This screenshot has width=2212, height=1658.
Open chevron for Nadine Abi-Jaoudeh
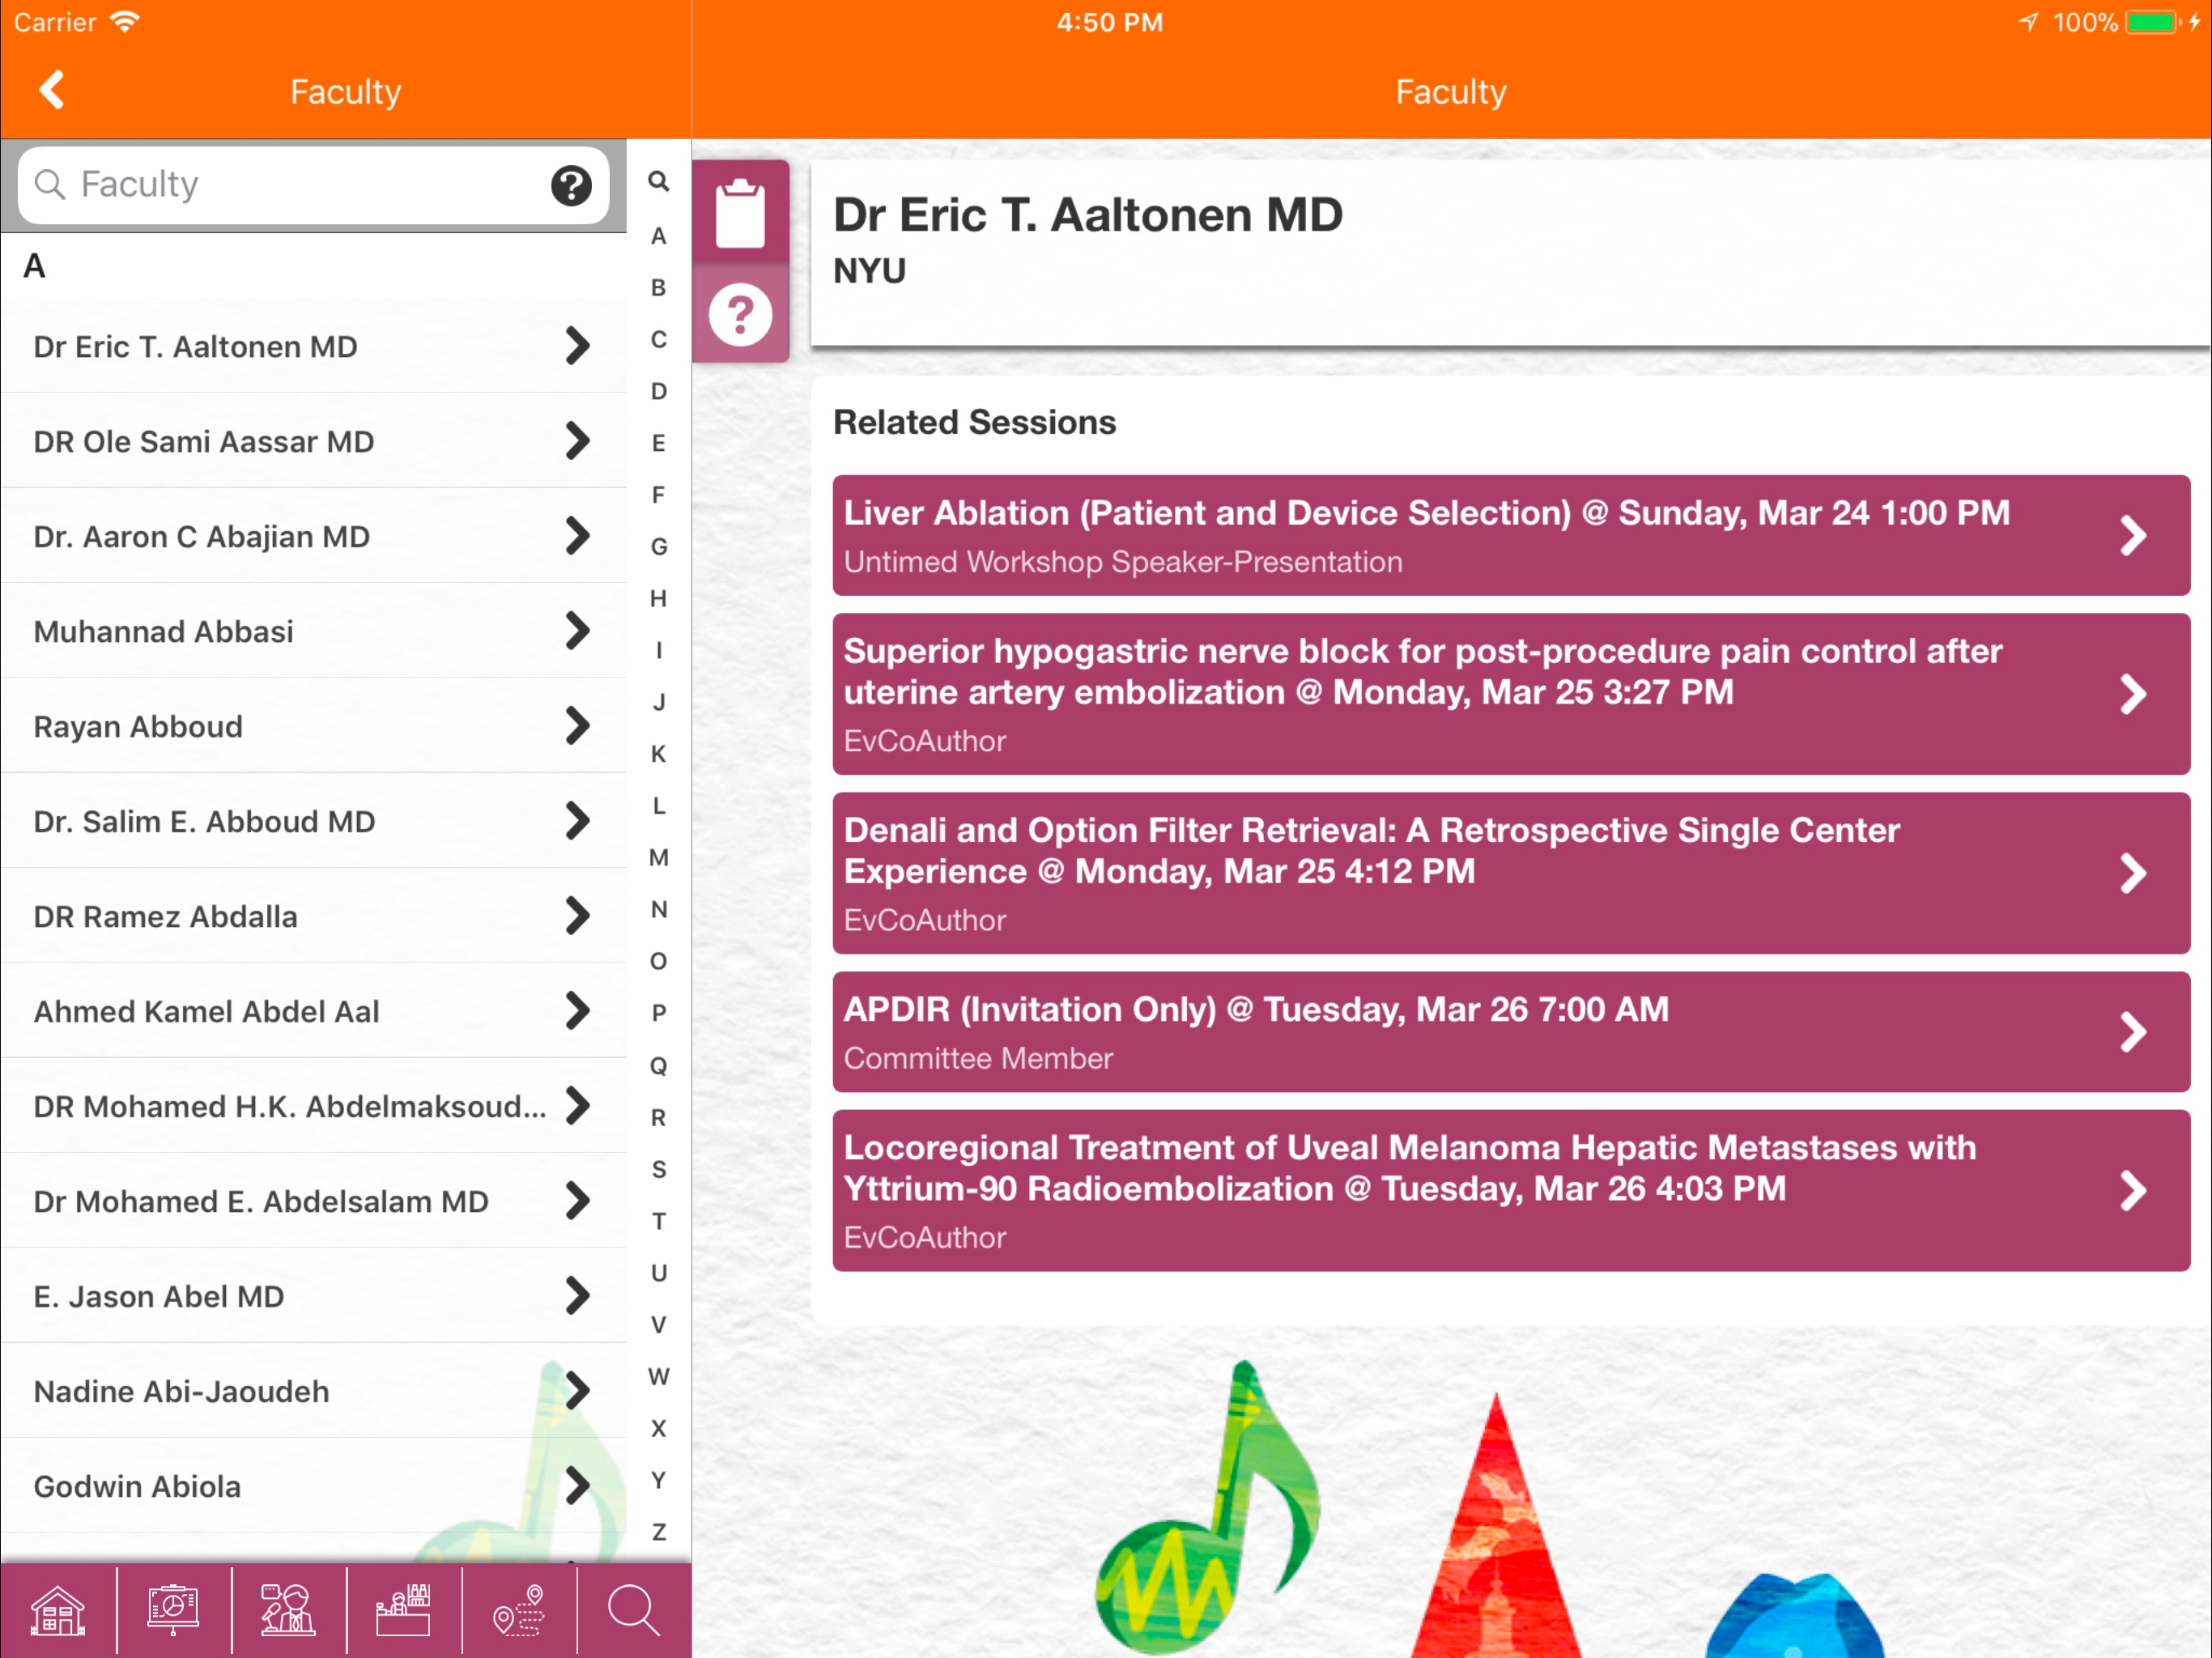(577, 1391)
